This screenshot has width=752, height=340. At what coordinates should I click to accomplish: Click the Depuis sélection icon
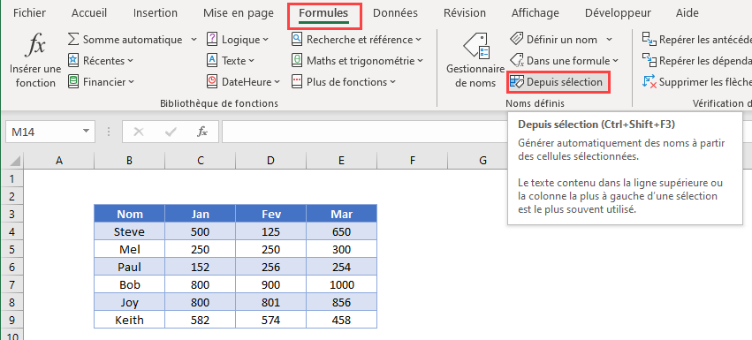(x=517, y=82)
